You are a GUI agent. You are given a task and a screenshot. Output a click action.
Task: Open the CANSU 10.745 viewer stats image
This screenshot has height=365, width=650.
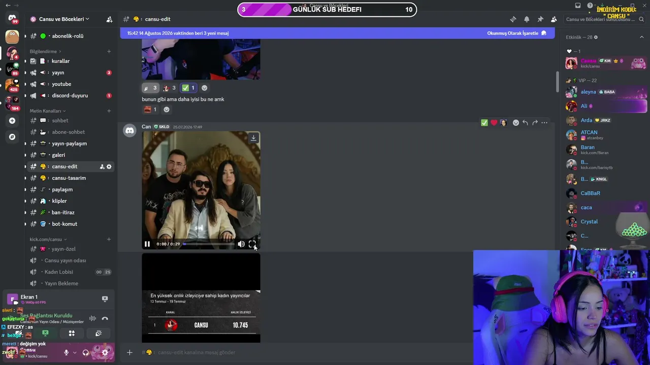click(201, 298)
